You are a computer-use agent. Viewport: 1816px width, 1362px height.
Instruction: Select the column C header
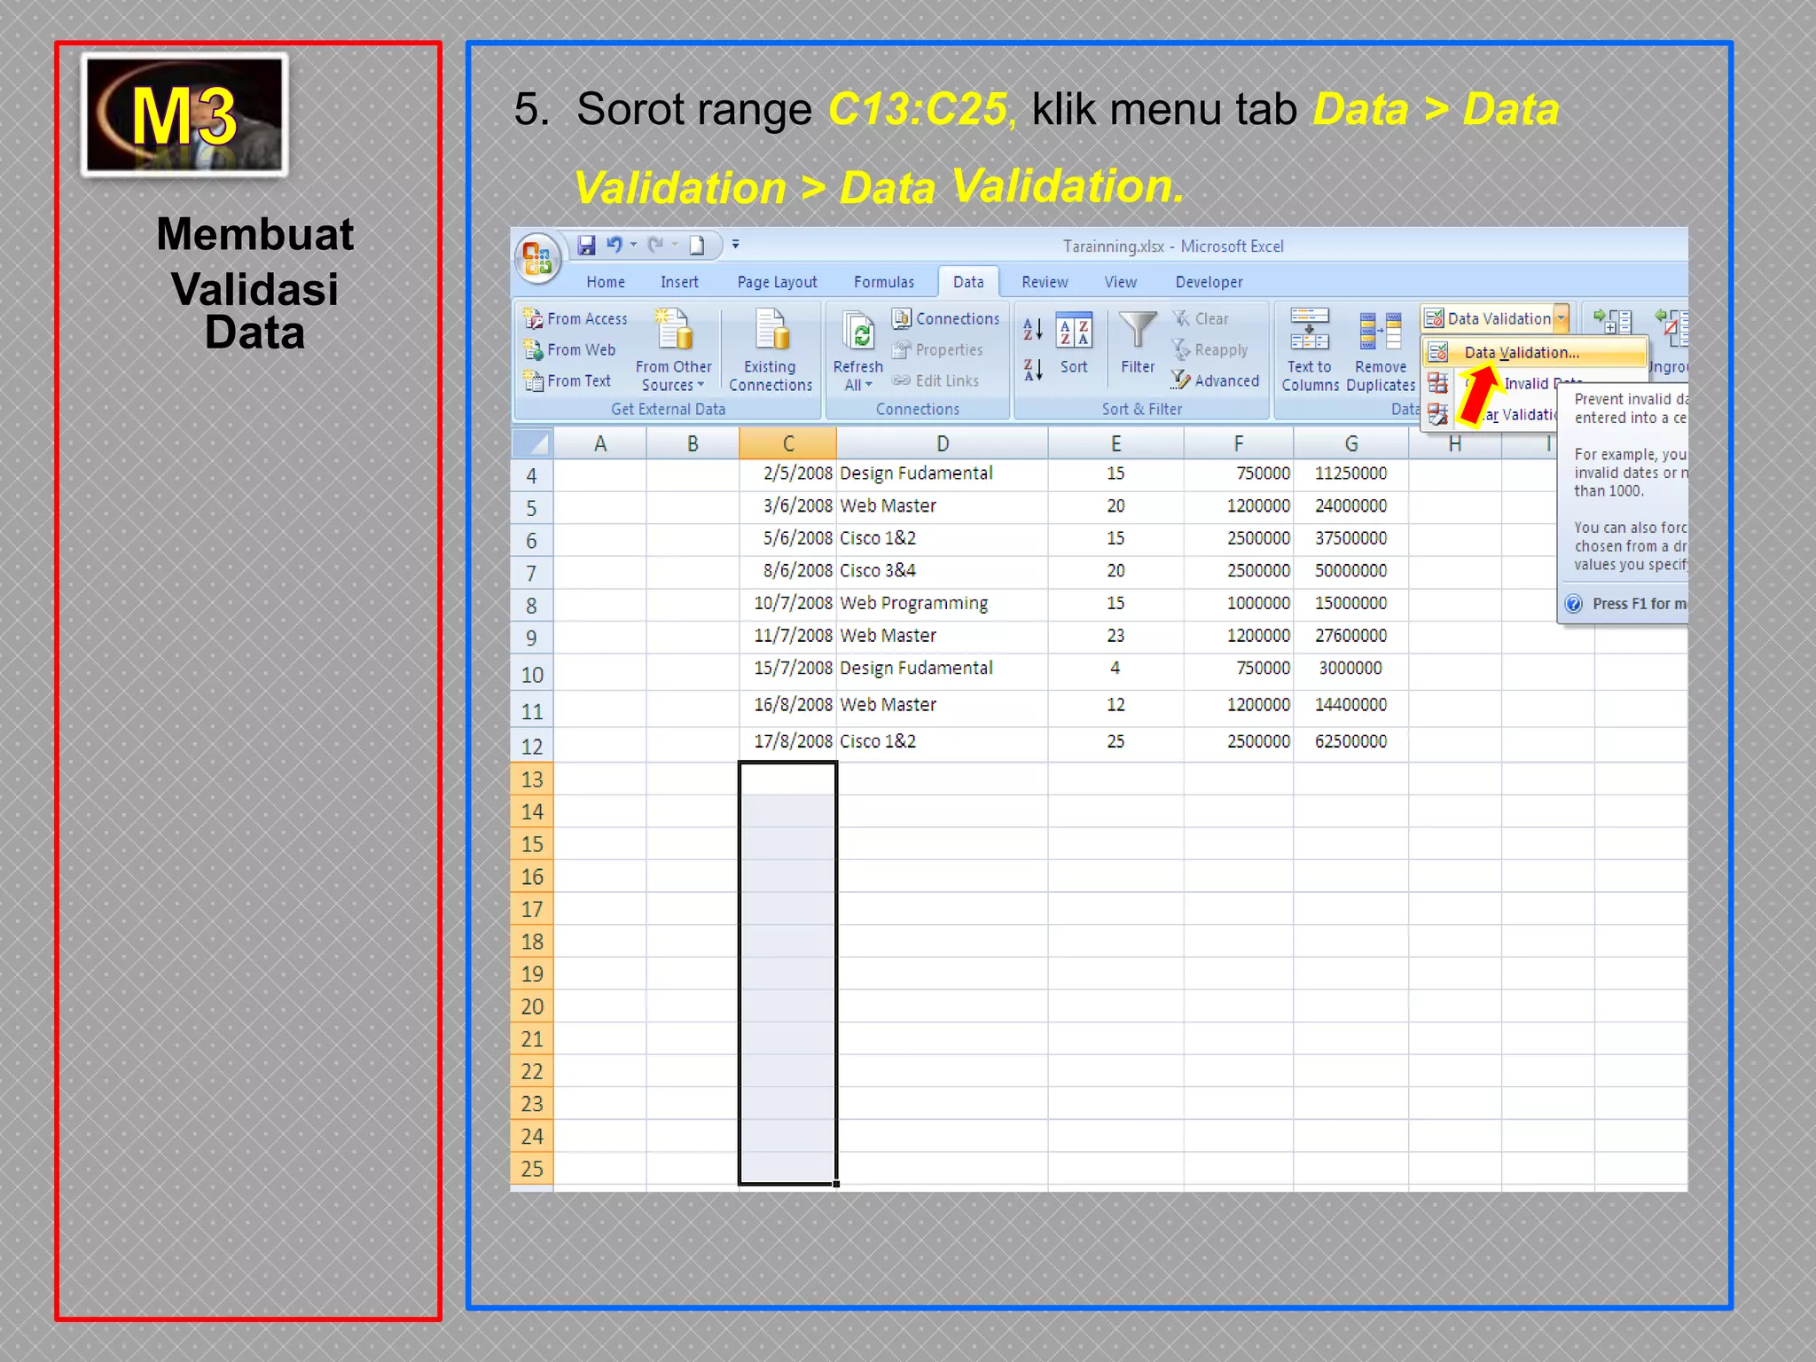pyautogui.click(x=787, y=443)
